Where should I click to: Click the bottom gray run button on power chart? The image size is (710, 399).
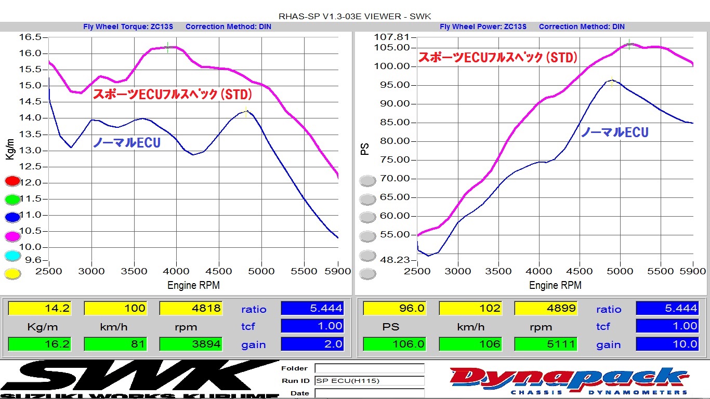click(367, 274)
